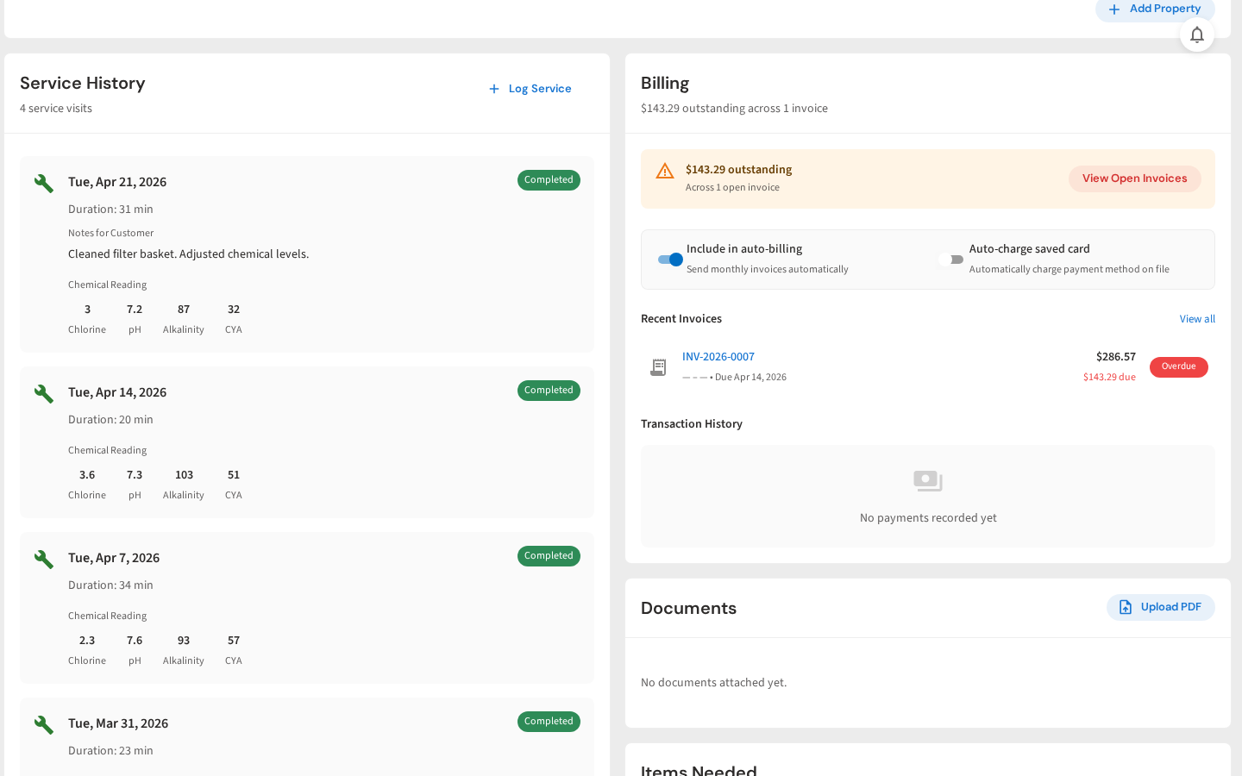Viewport: 1242px width, 776px height.
Task: Click the pH value 7.6
Action: 135,641
